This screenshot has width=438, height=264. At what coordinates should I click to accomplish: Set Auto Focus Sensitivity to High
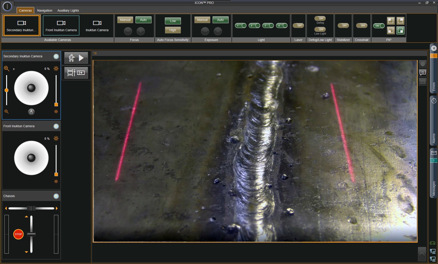click(173, 30)
